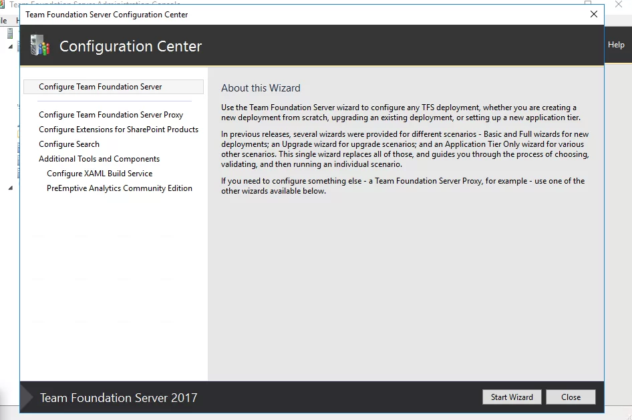Open Configure XAML Build Service
Screen dimensions: 632x420
click(100, 174)
